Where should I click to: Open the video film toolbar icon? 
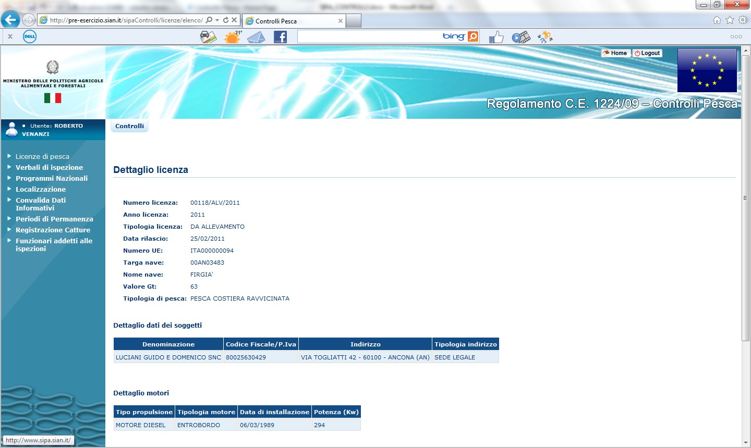521,37
